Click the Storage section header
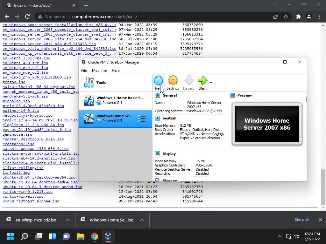326x244 pixels. point(170,180)
